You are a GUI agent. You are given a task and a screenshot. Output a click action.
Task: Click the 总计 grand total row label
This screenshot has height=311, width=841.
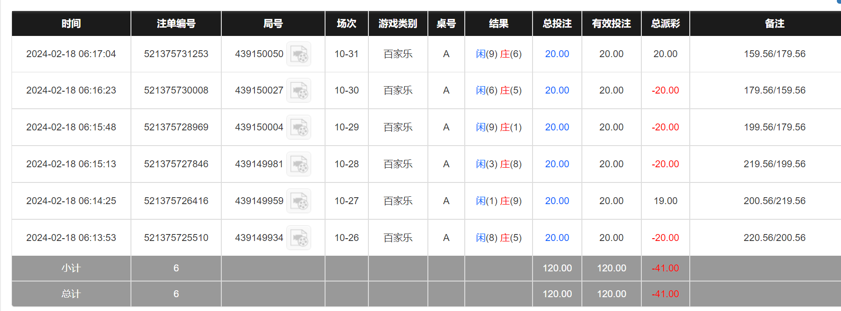click(71, 294)
